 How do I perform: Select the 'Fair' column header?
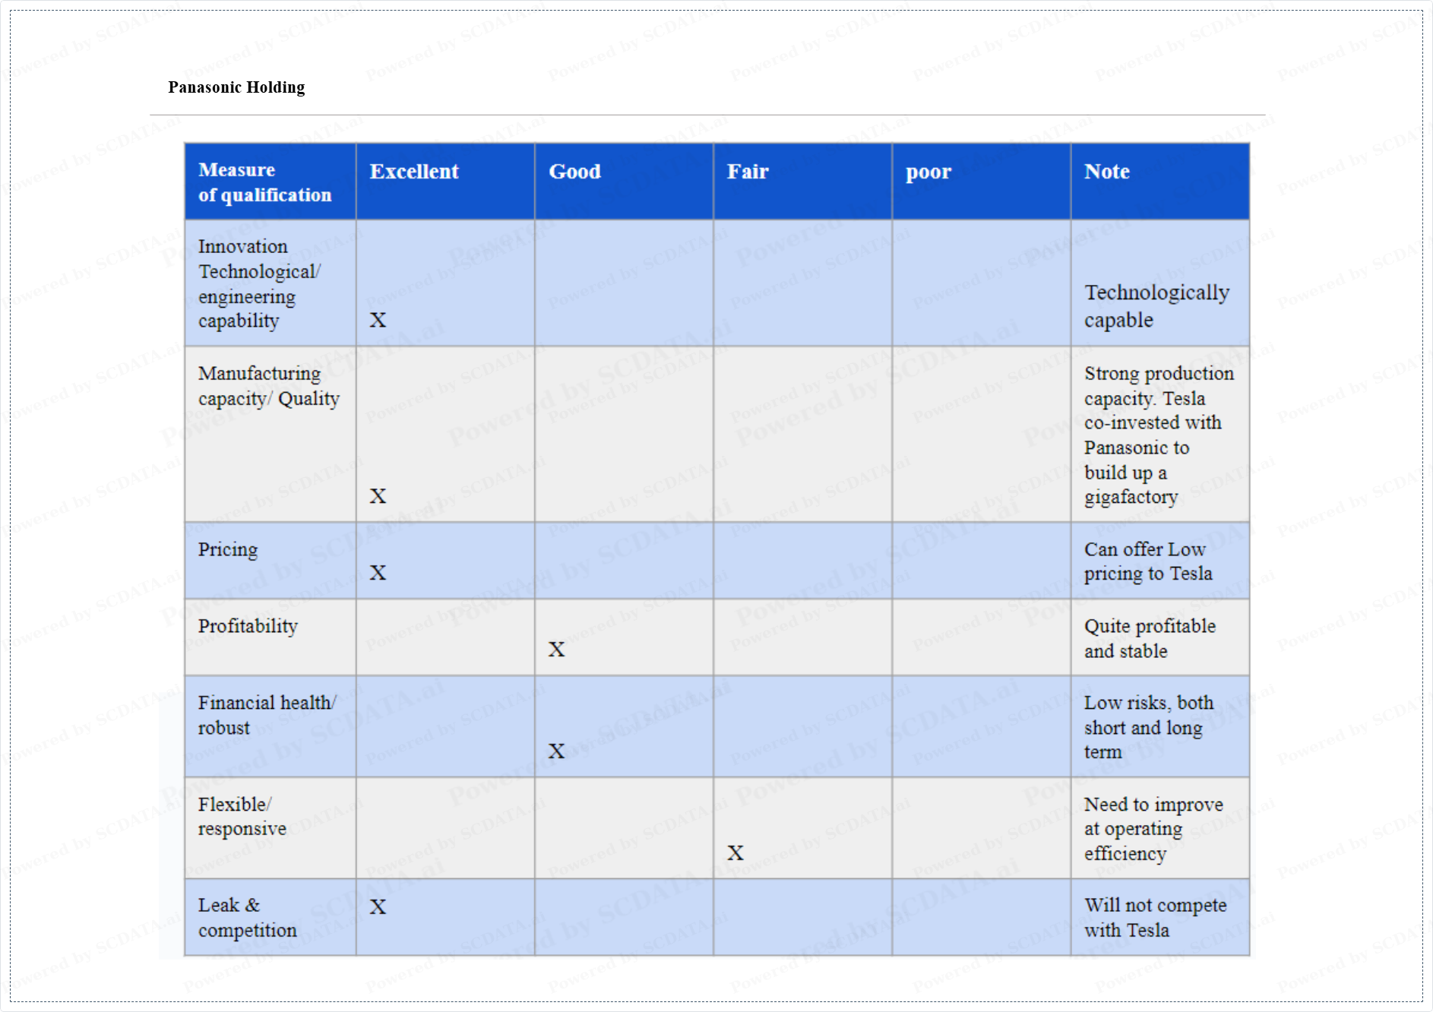point(802,182)
